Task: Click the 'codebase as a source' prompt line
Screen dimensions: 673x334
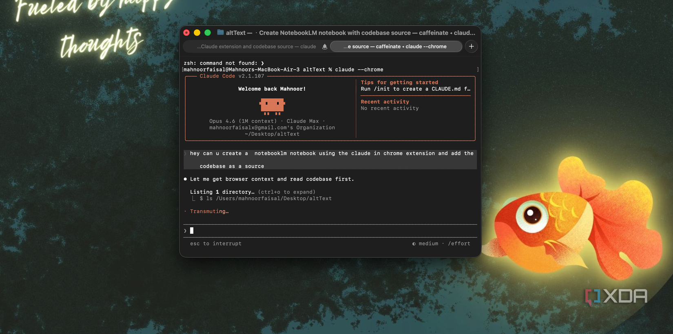Action: coord(232,166)
